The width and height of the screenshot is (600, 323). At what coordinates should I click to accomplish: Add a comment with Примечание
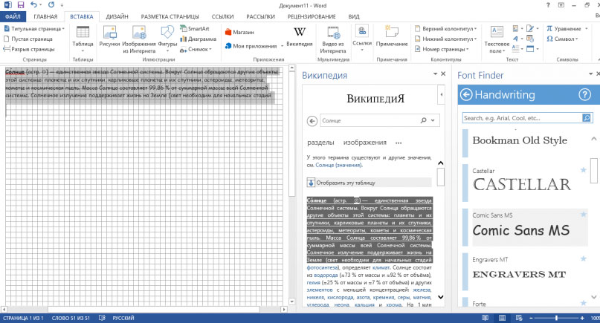click(x=392, y=37)
